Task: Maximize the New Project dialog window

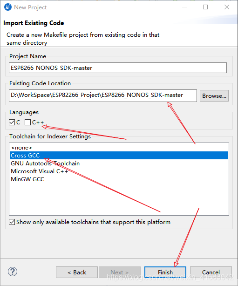Action: [205, 7]
